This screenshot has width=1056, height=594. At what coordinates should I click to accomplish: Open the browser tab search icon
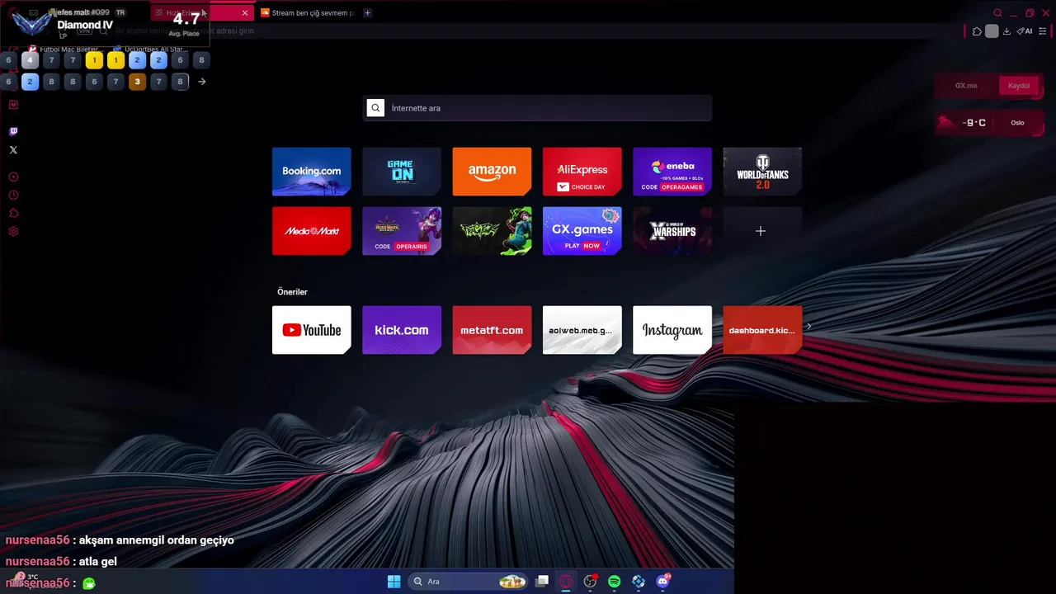pos(997,12)
